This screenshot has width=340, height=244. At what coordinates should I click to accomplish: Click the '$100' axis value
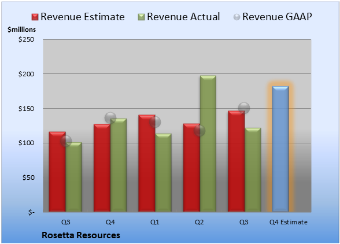click(x=26, y=143)
